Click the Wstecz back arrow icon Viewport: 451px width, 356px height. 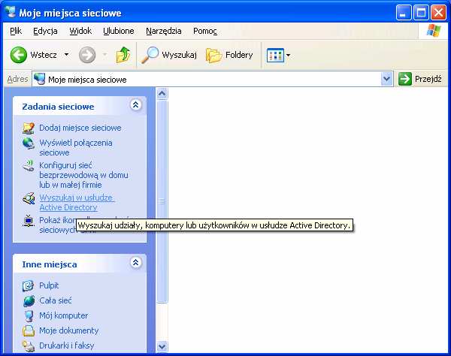click(x=19, y=55)
